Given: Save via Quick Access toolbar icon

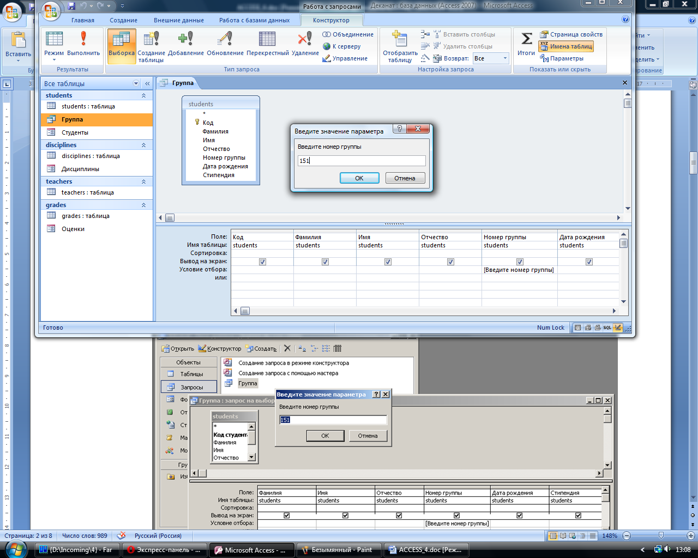Looking at the screenshot, I should tap(71, 6).
